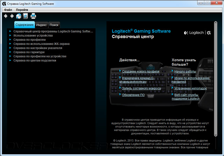Maximize the help window
The image size is (224, 156).
[208, 3]
